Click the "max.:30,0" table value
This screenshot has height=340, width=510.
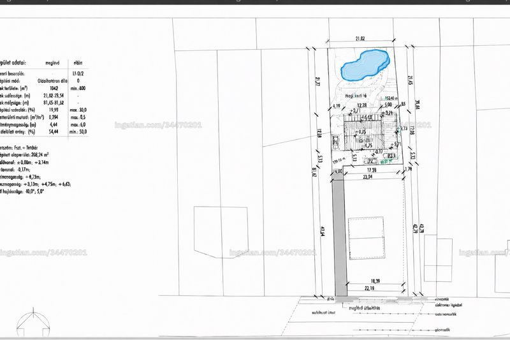(x=78, y=110)
